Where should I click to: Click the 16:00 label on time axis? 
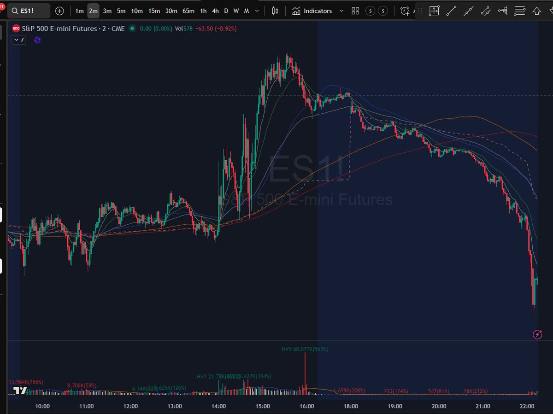(307, 406)
